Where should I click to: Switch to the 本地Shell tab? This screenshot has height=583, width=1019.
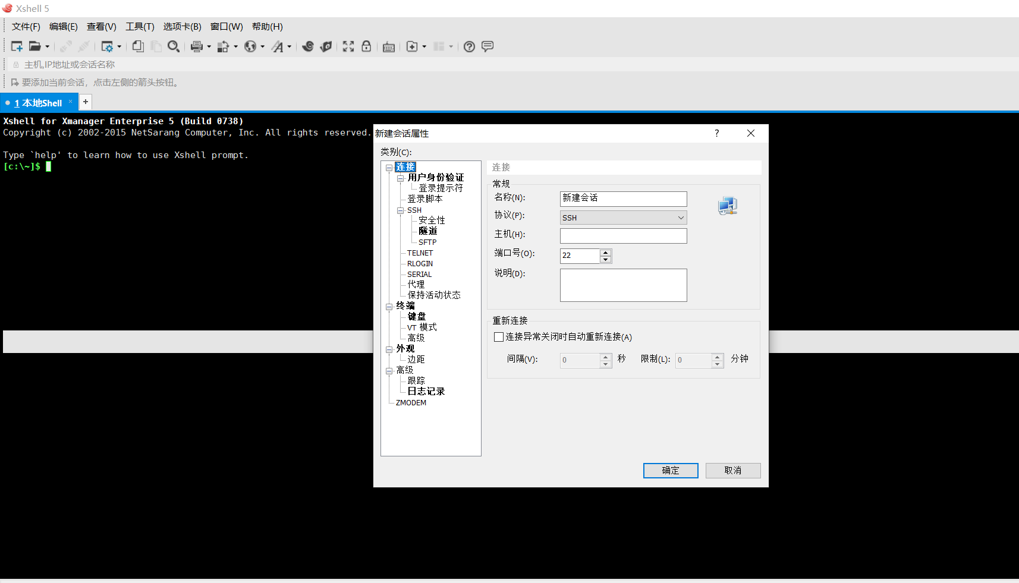pyautogui.click(x=38, y=103)
